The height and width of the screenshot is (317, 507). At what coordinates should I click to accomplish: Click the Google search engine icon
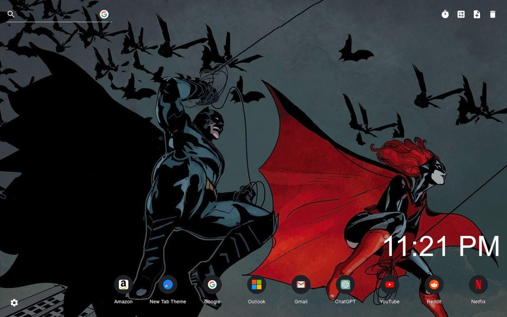point(104,14)
